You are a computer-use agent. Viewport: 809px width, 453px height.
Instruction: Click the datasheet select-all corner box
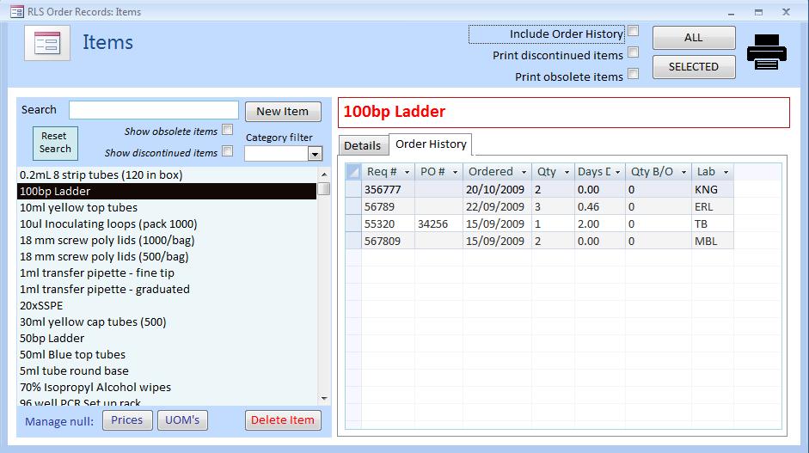[353, 172]
